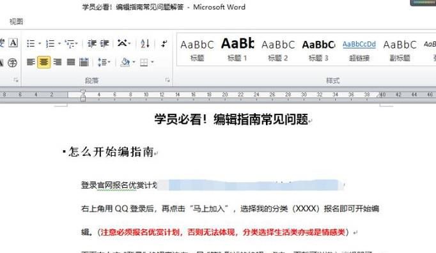This screenshot has width=436, height=253.
Task: Apply the 副标题 style
Action: tap(400, 50)
